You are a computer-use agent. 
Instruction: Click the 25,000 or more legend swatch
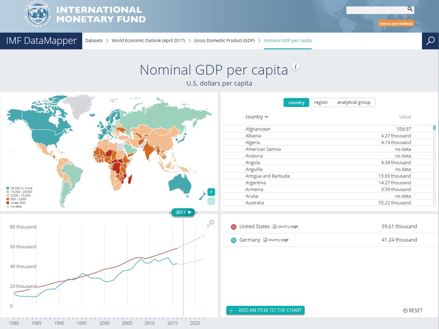pyautogui.click(x=8, y=188)
